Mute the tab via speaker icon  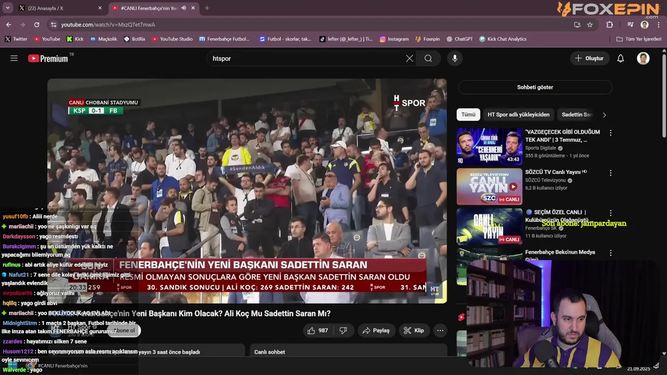click(x=183, y=8)
